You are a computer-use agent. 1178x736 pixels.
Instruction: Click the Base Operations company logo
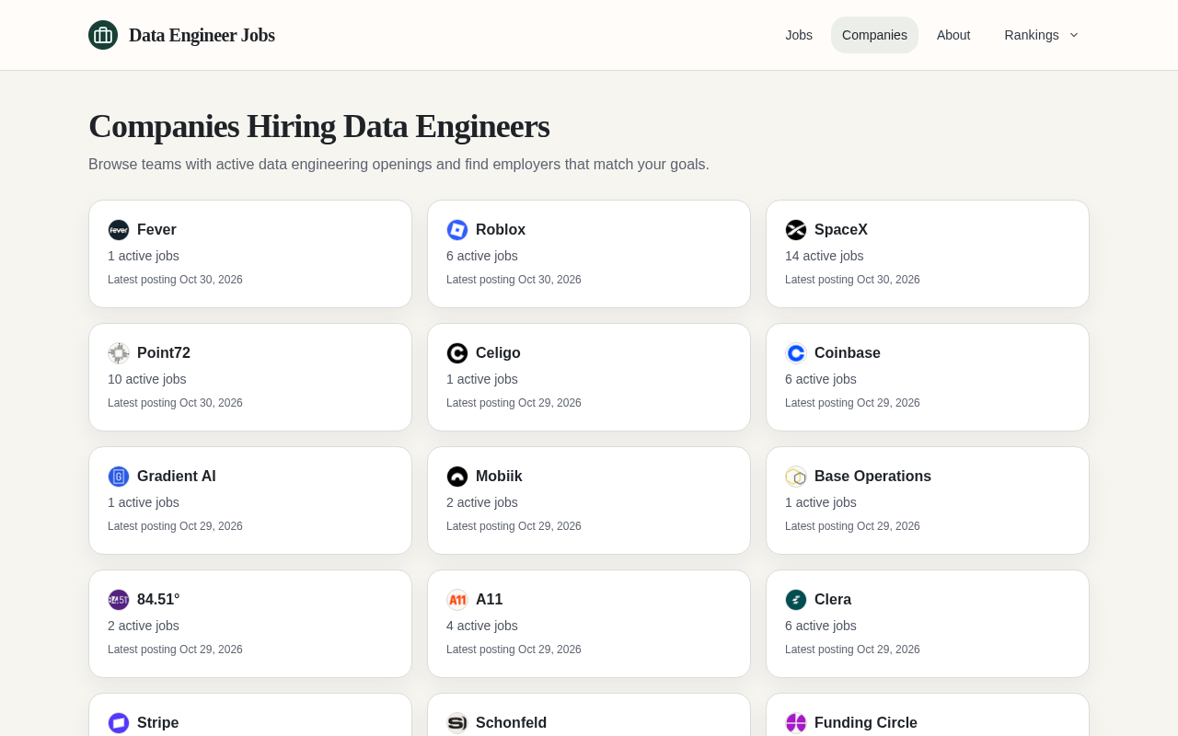(796, 477)
